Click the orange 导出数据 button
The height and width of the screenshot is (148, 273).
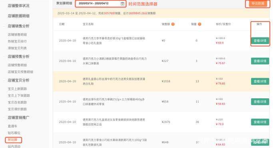[258, 4]
